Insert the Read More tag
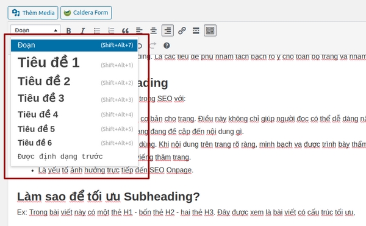The height and width of the screenshot is (226, 366). (196, 30)
